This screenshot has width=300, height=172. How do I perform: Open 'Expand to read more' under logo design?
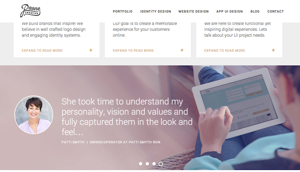click(42, 50)
